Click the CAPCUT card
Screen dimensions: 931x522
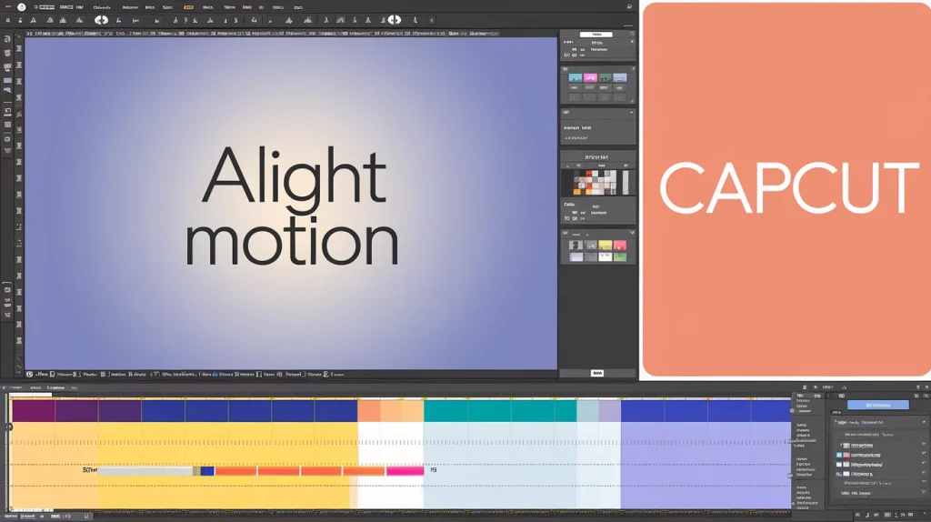[786, 189]
